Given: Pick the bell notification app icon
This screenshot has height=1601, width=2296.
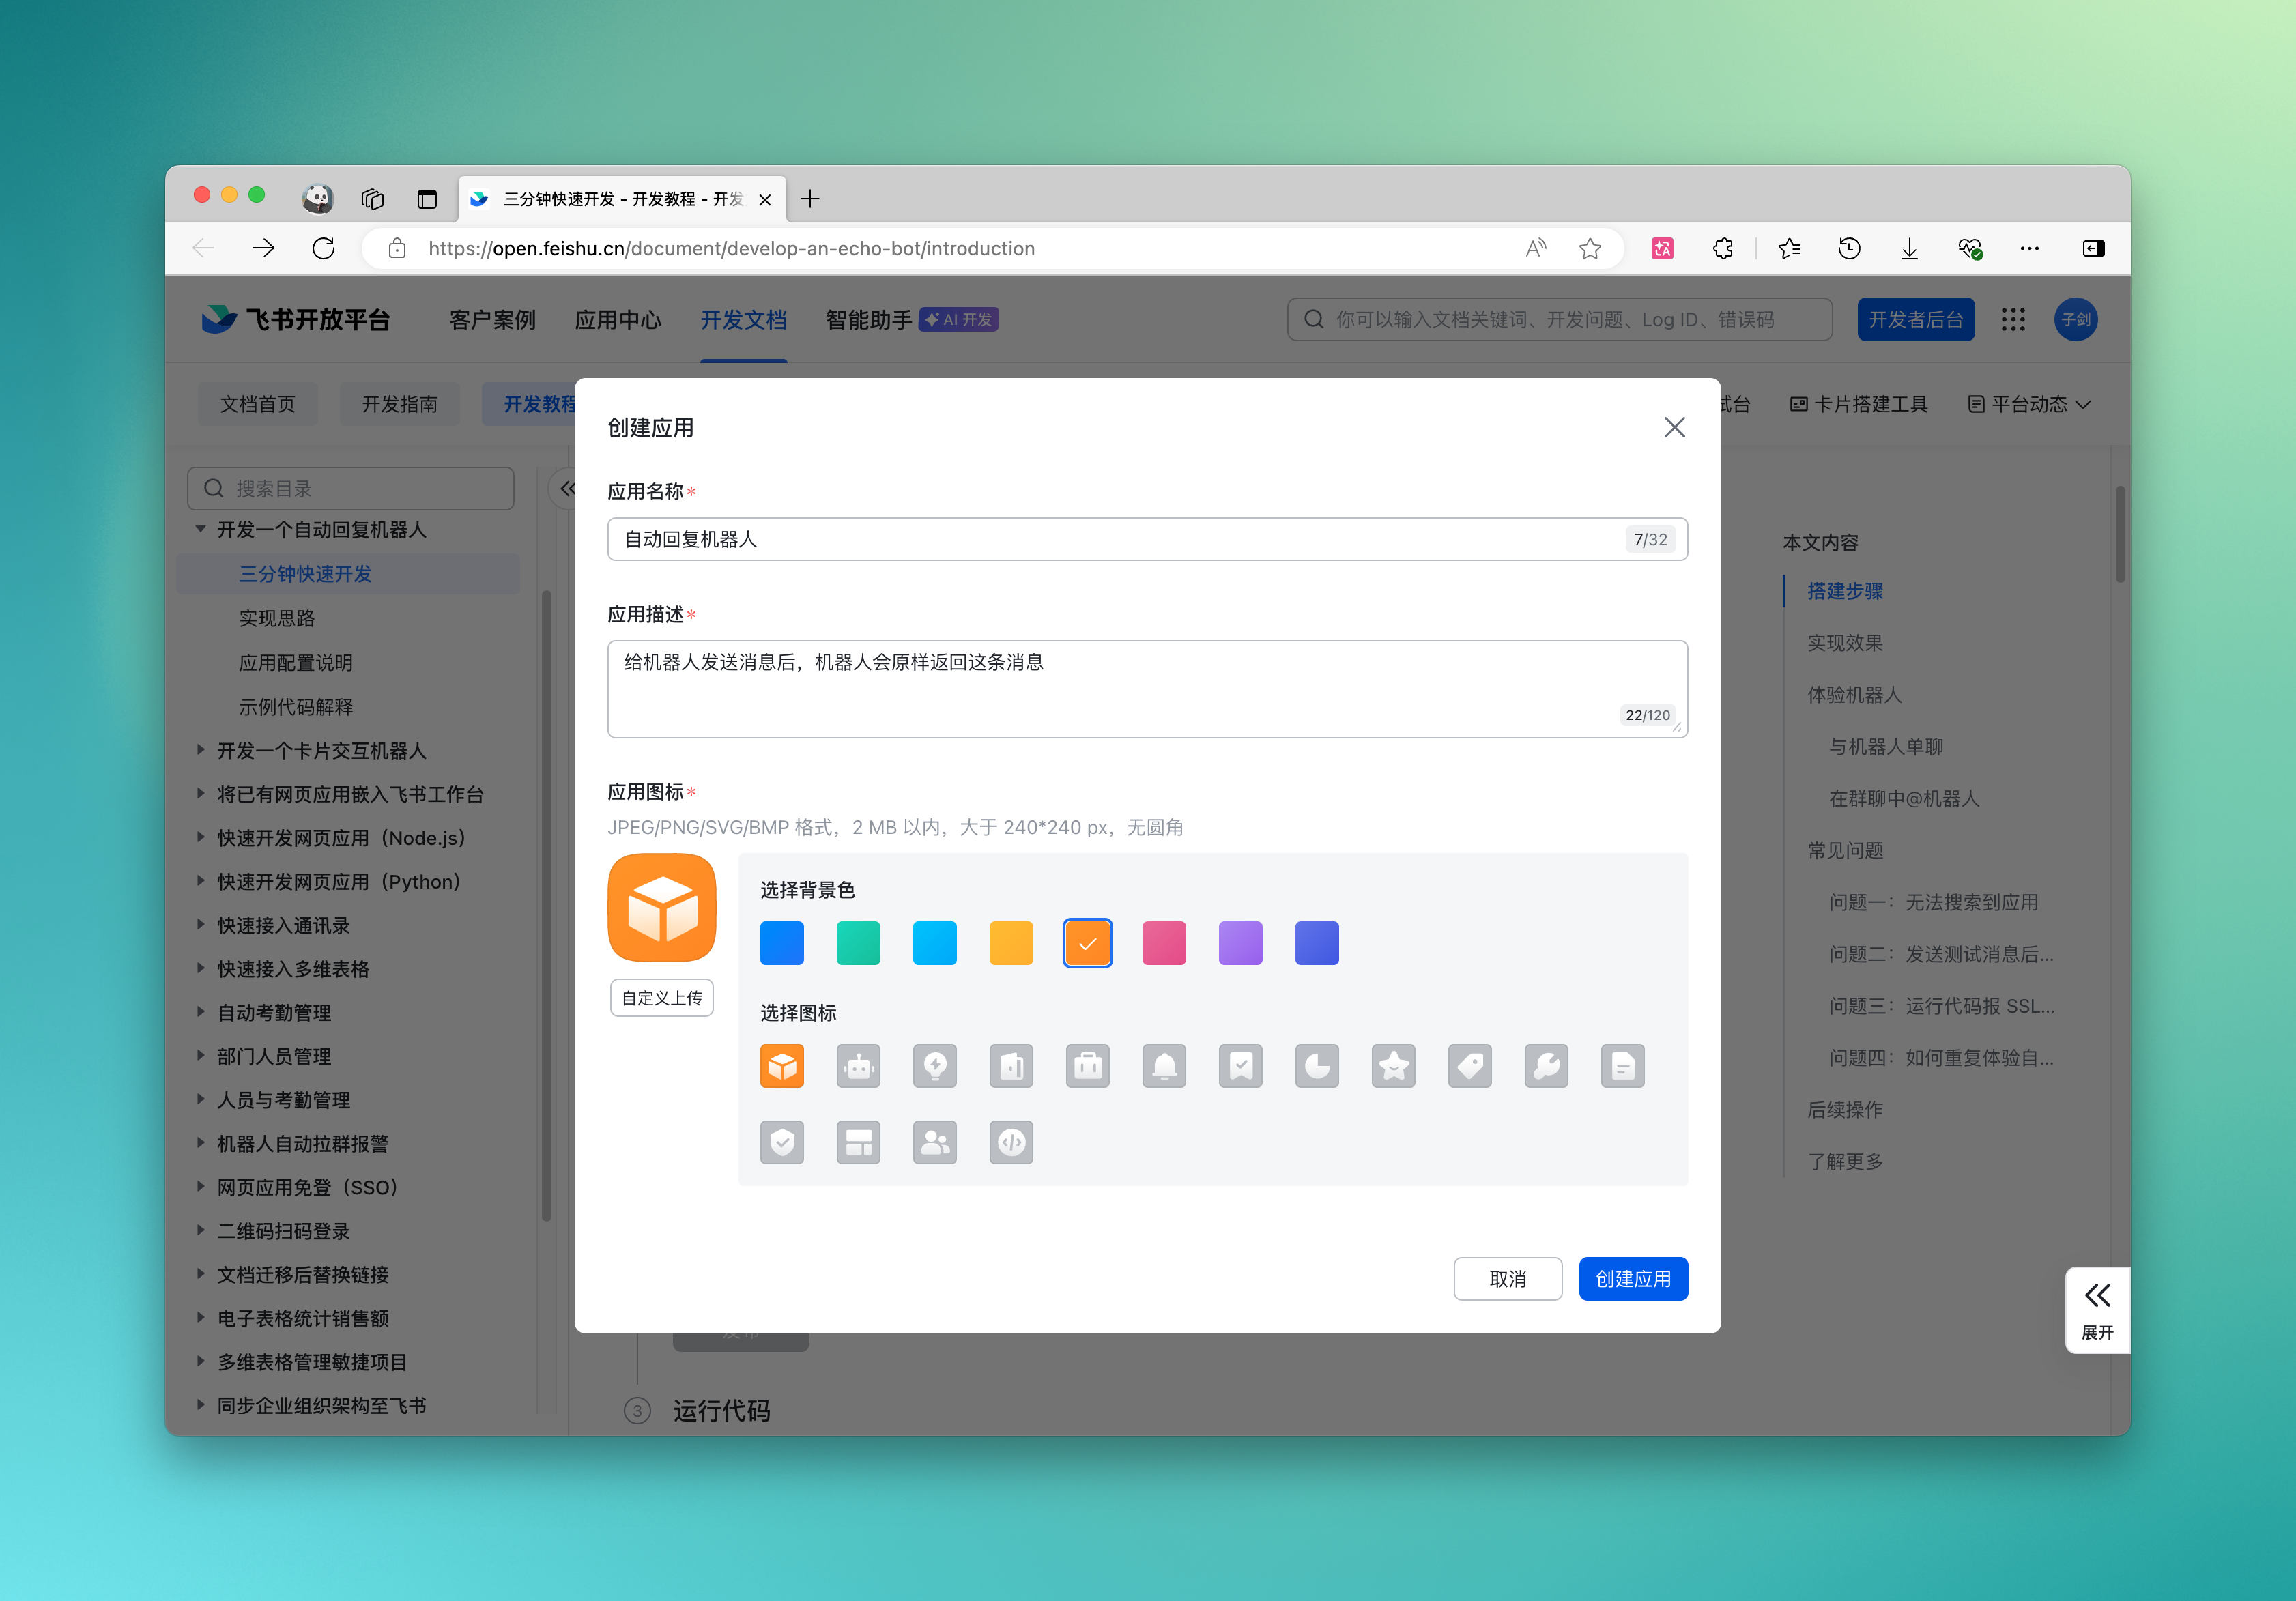Looking at the screenshot, I should coord(1164,1066).
